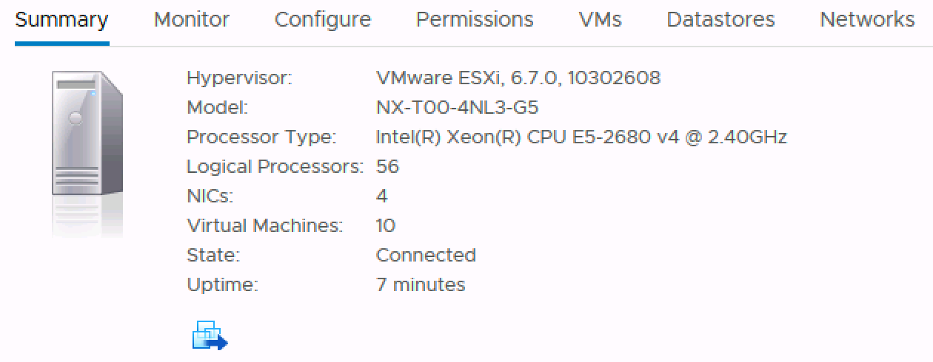Stay on the Summary tab
933x362 pixels.
click(x=61, y=20)
